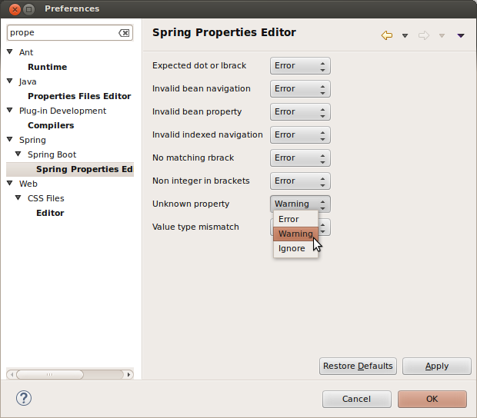Screen dimensions: 477x418
Task: Click Restore Defaults button
Action: (358, 366)
